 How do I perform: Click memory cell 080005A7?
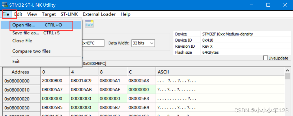coord(55,90)
